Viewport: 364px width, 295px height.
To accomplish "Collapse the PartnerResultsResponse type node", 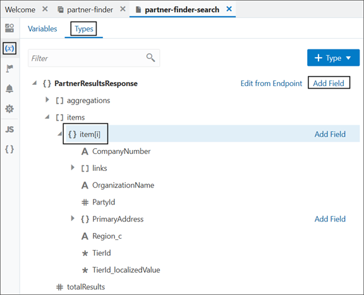I will pyautogui.click(x=35, y=83).
